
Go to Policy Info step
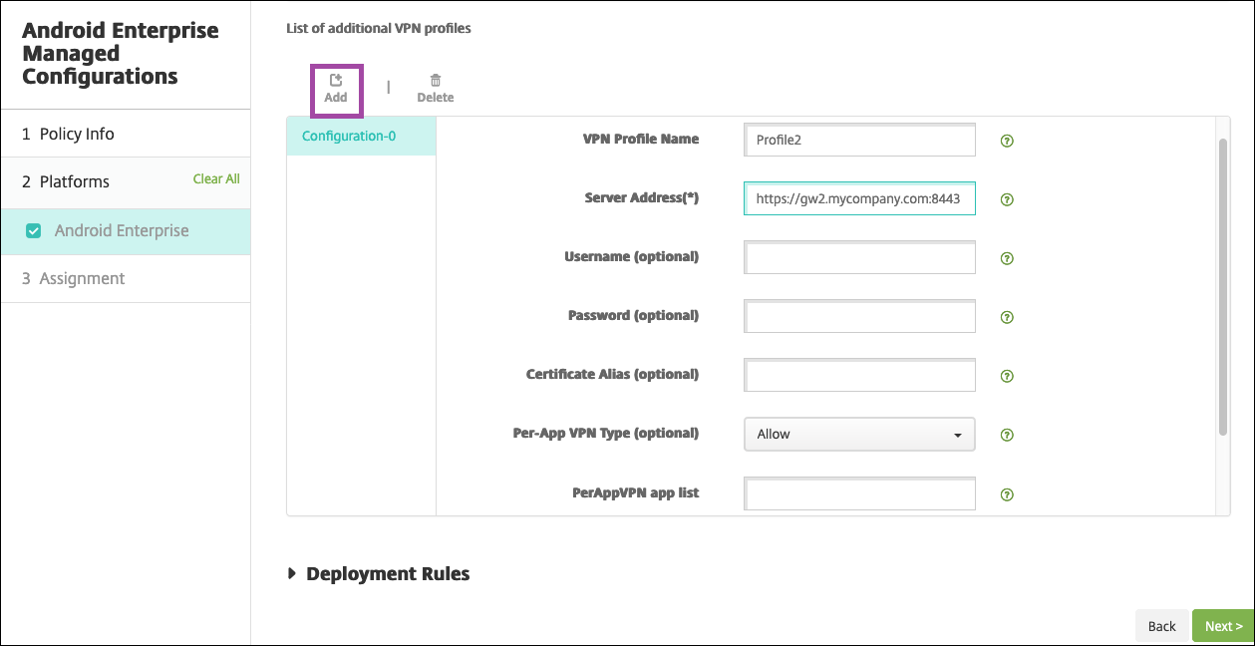click(x=77, y=134)
